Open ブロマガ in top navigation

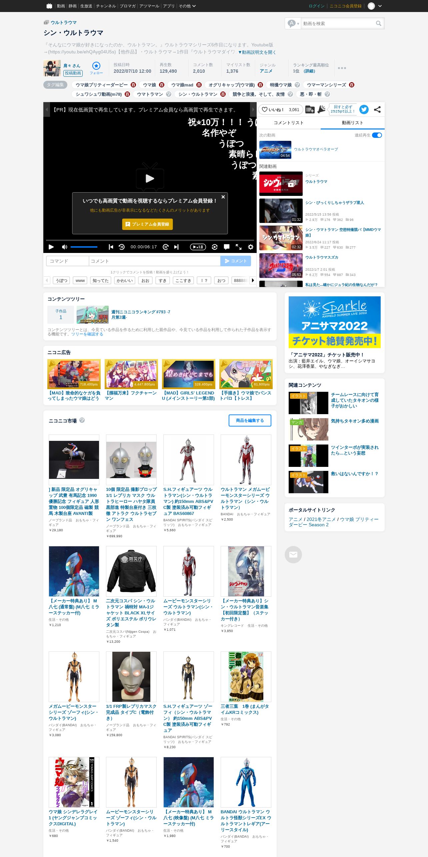click(x=128, y=6)
